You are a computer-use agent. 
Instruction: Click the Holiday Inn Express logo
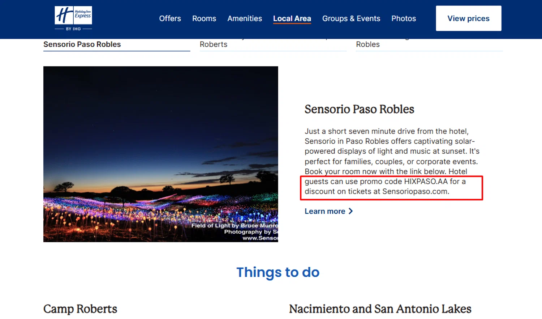click(73, 18)
